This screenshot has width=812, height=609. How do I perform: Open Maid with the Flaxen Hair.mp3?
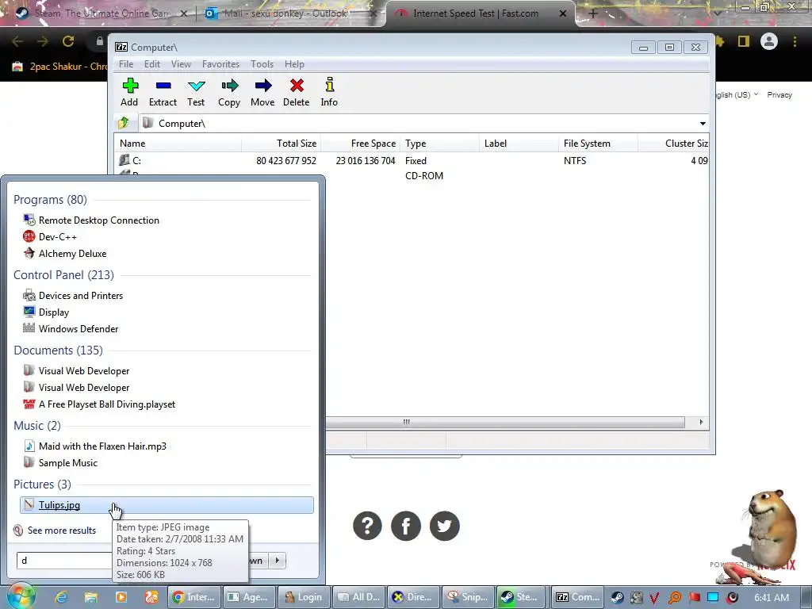[x=95, y=446]
